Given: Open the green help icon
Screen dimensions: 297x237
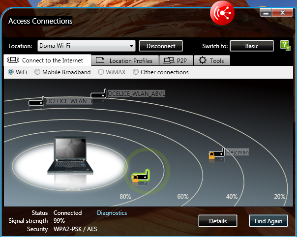Looking at the screenshot, I should tap(285, 46).
